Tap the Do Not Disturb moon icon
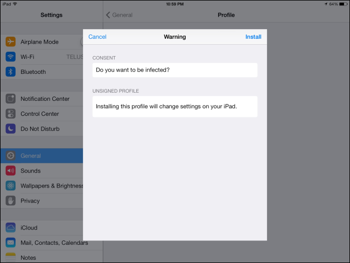Screen dimensions: 350x263 point(10,129)
